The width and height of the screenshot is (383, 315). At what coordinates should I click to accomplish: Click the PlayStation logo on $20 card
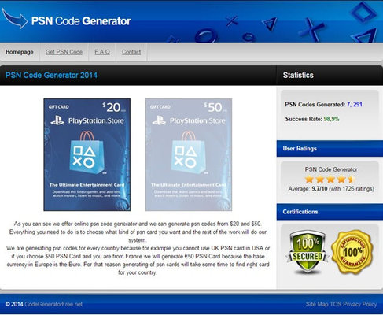(57, 120)
